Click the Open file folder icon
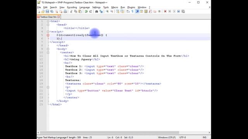Image resolution: width=248 pixels, height=139 pixels. click(43, 12)
